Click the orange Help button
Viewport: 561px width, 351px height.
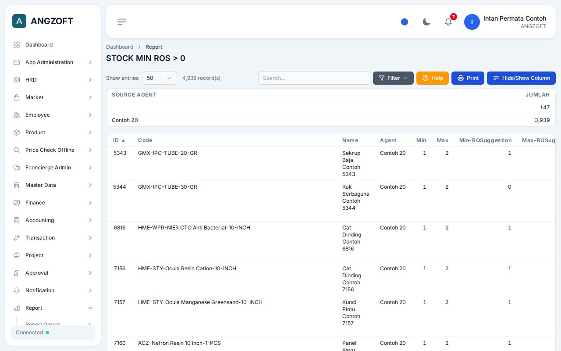(x=433, y=78)
